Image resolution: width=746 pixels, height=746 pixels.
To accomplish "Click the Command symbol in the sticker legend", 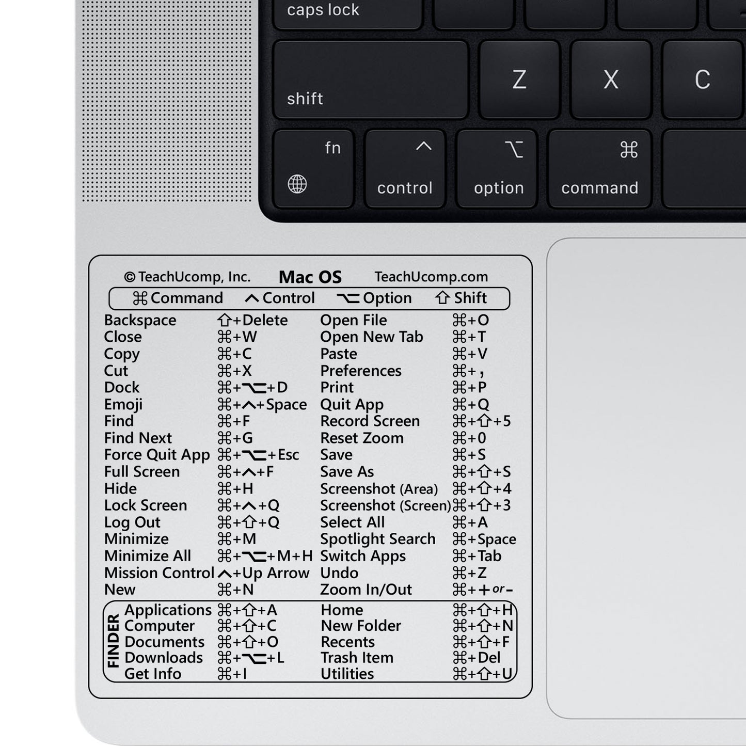I will (139, 298).
